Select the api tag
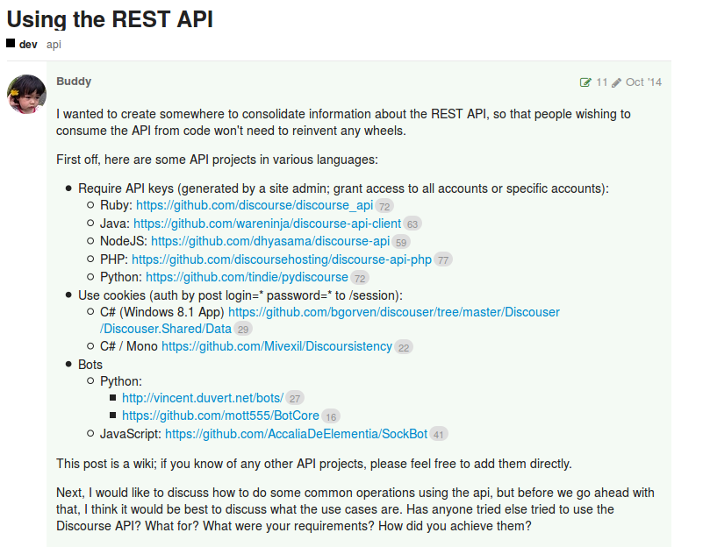The width and height of the screenshot is (703, 547). pyautogui.click(x=54, y=44)
